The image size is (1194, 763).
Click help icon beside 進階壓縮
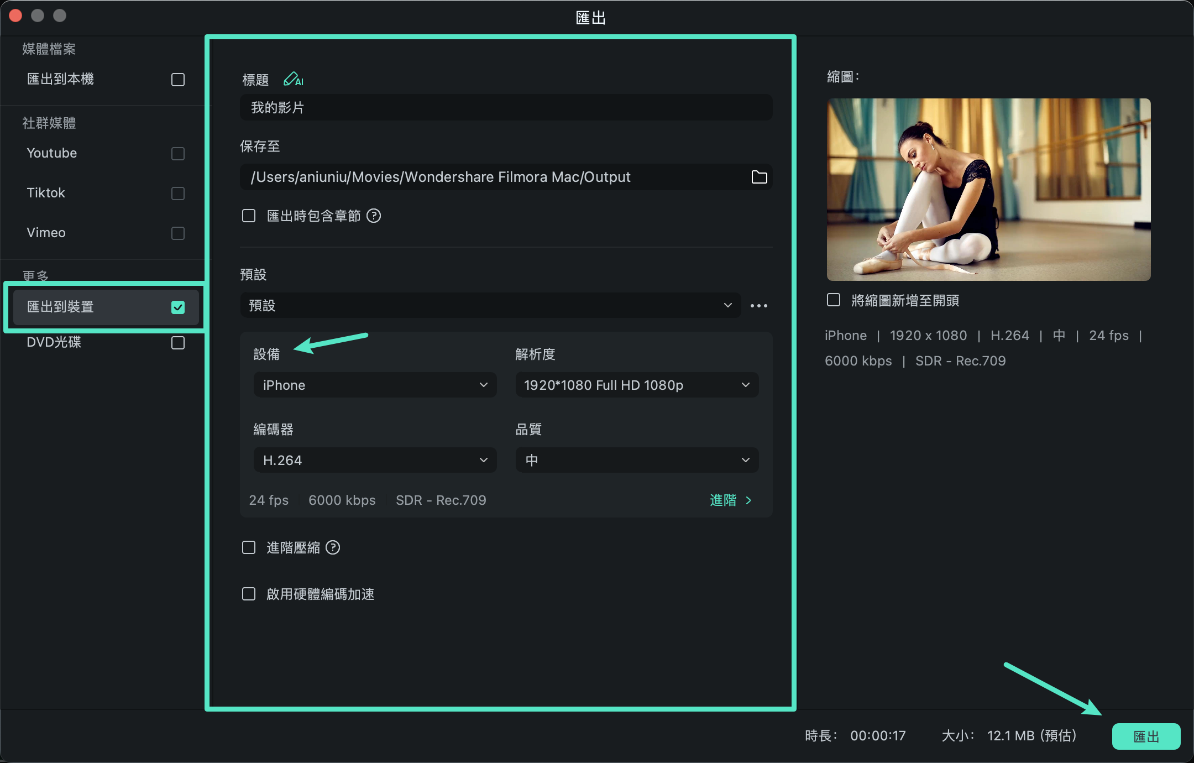click(333, 547)
